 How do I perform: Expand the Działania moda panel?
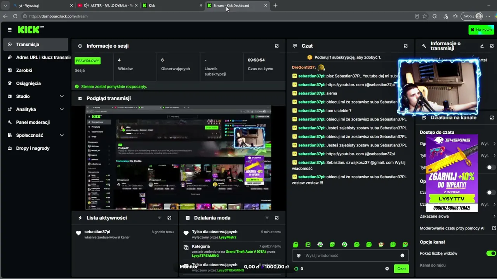tap(277, 218)
